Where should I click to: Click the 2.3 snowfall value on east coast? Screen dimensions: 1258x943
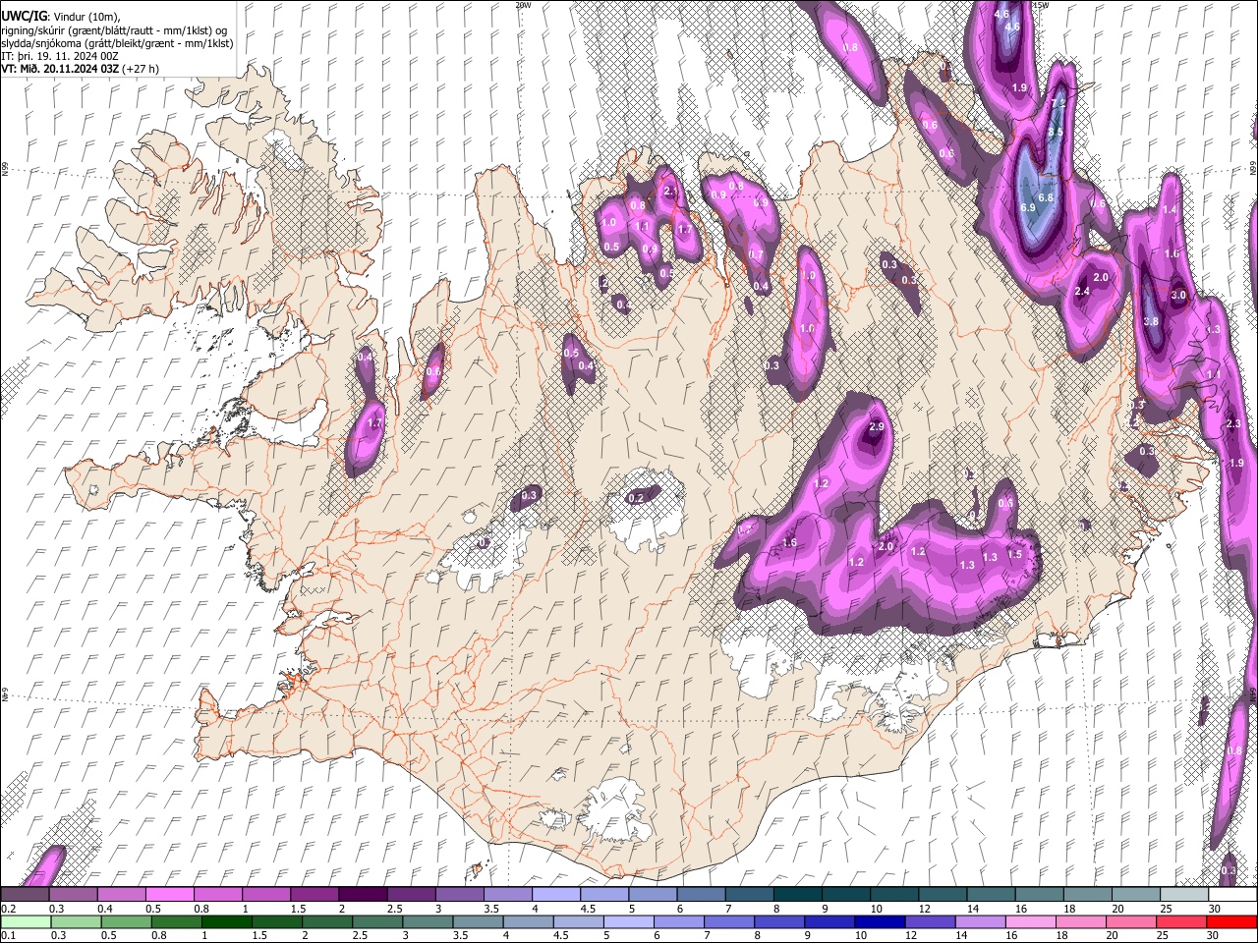(1234, 423)
